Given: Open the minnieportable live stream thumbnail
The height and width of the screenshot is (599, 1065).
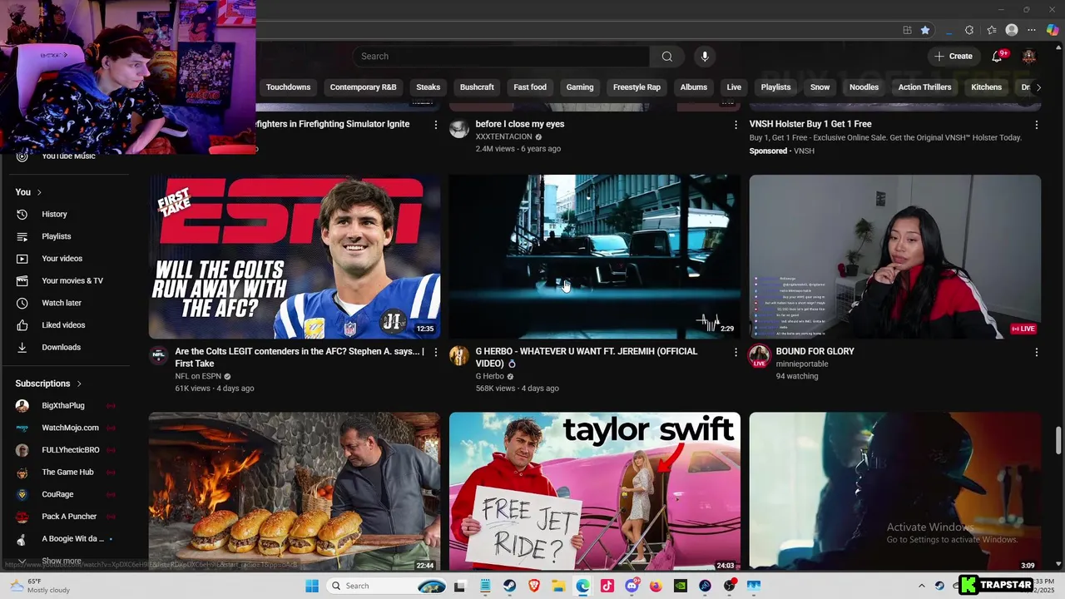Looking at the screenshot, I should click(894, 256).
